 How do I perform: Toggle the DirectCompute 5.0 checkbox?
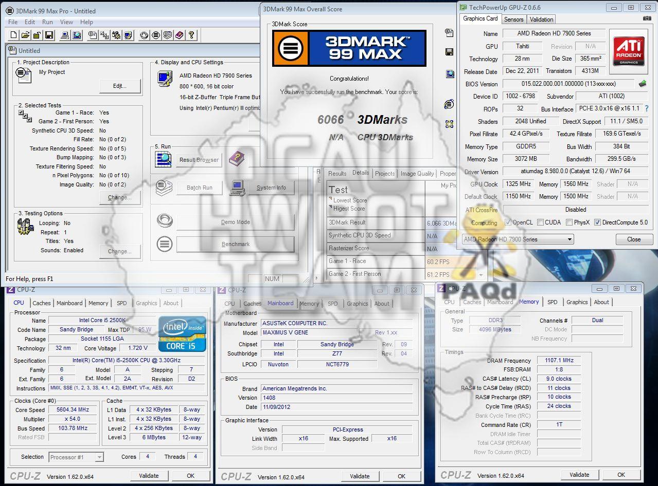click(597, 222)
